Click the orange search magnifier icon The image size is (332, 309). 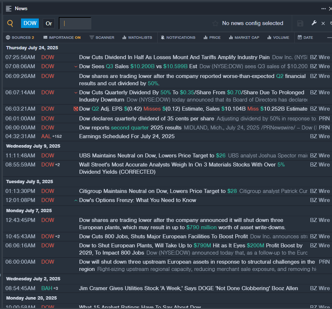(x=10, y=23)
